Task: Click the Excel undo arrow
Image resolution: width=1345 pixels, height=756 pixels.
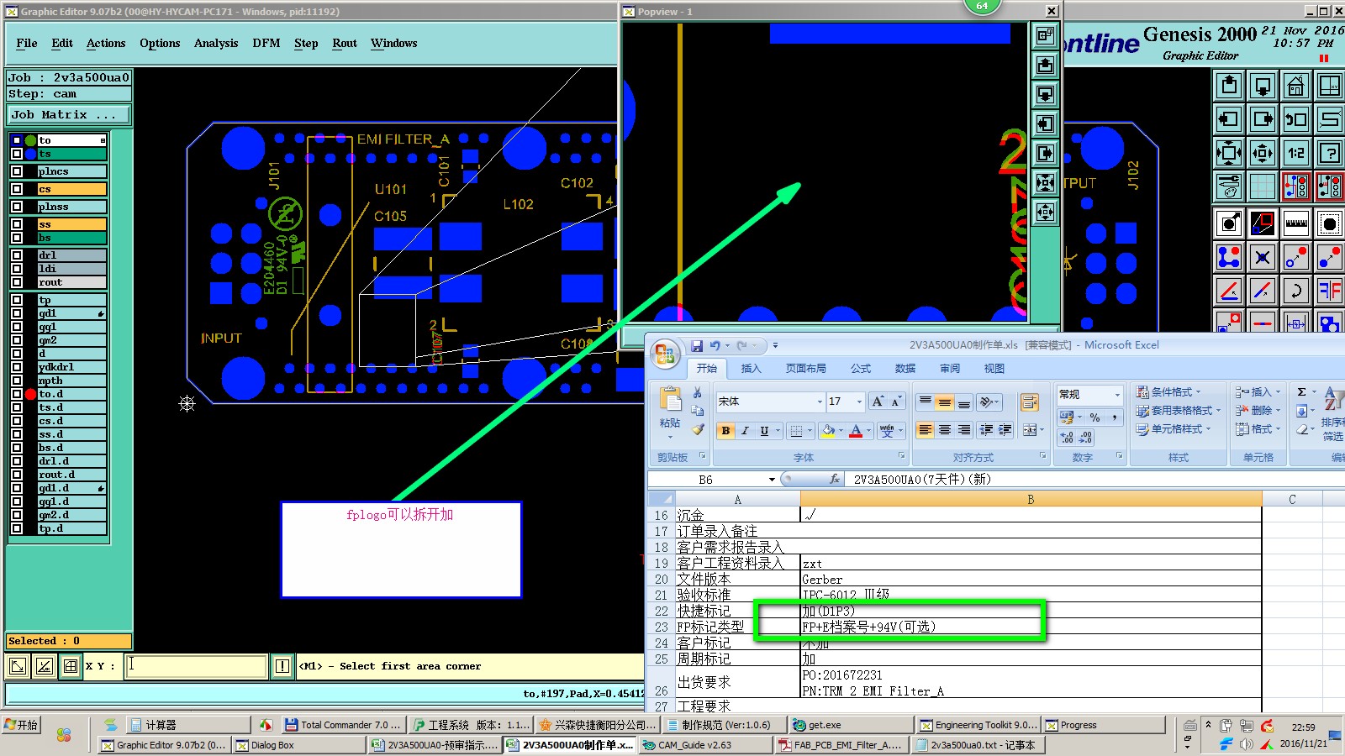Action: pos(715,345)
